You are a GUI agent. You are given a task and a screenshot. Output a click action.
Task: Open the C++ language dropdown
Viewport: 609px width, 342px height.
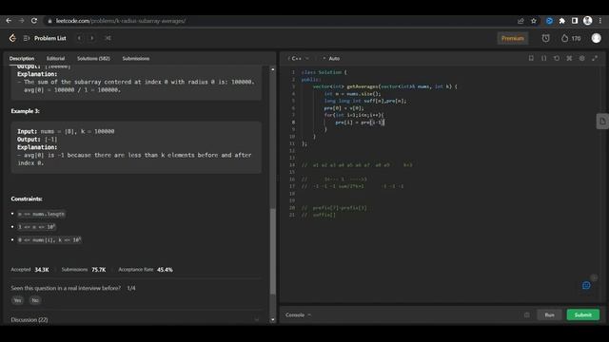coord(298,59)
